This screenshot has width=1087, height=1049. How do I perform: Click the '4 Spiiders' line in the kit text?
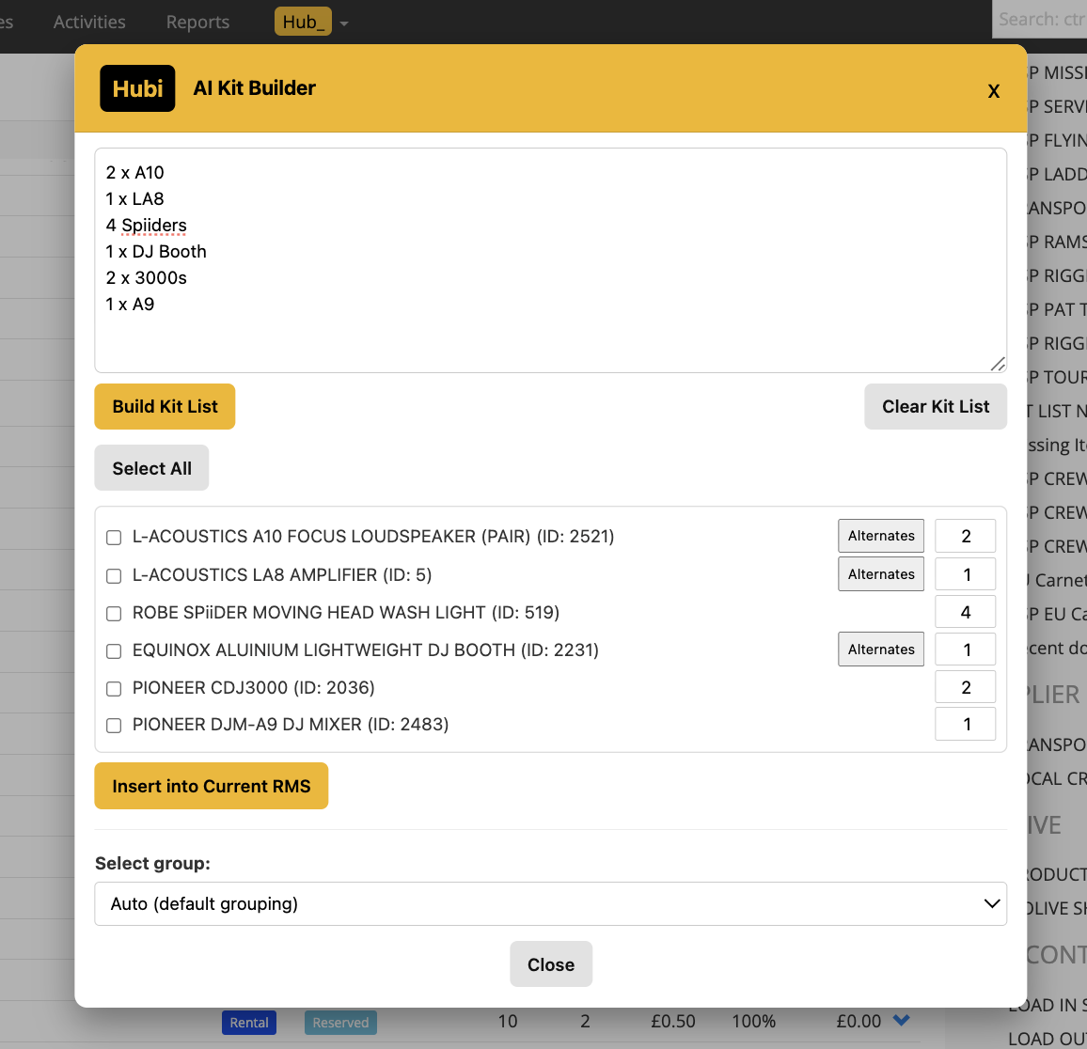(147, 226)
